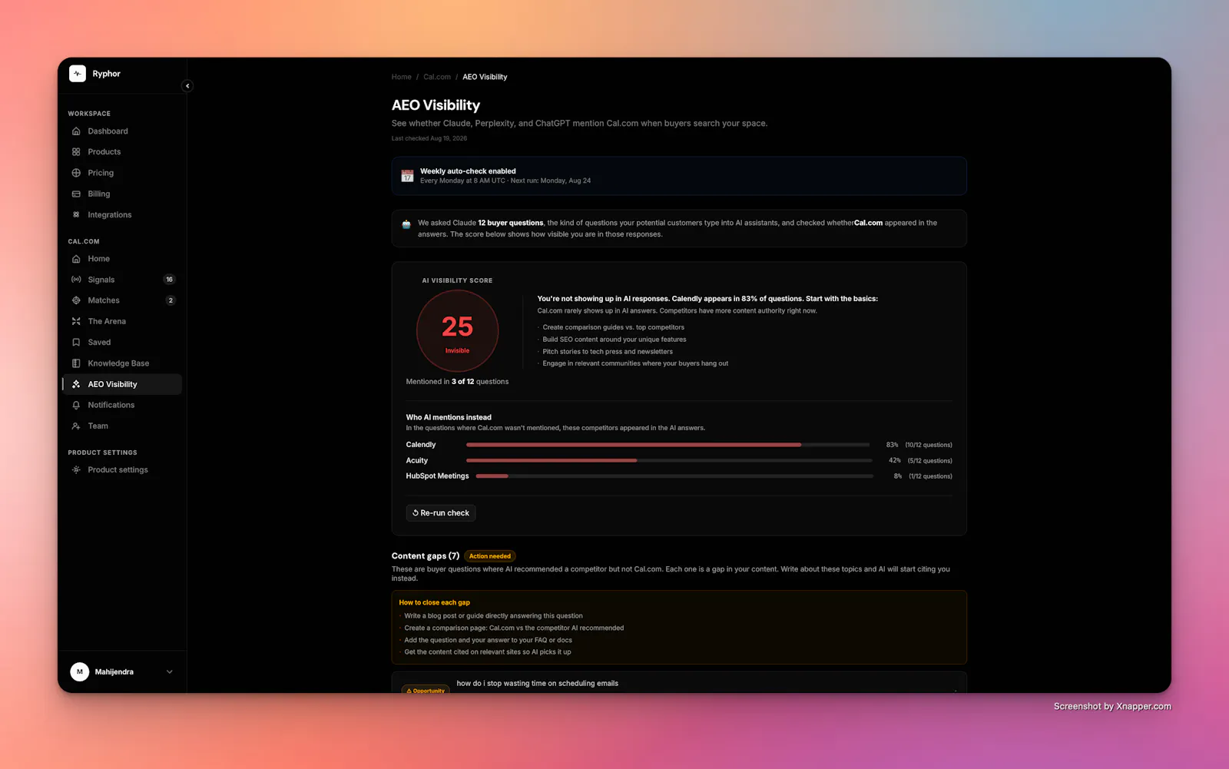Click the AEO Visibility page title
This screenshot has height=769, width=1229.
436,105
